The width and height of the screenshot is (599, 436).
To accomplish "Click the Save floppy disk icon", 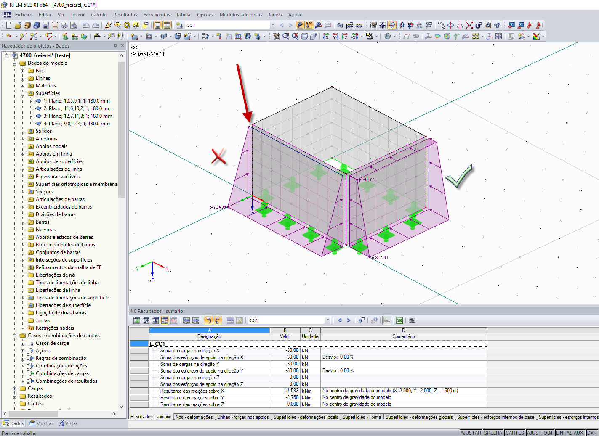I will click(46, 25).
